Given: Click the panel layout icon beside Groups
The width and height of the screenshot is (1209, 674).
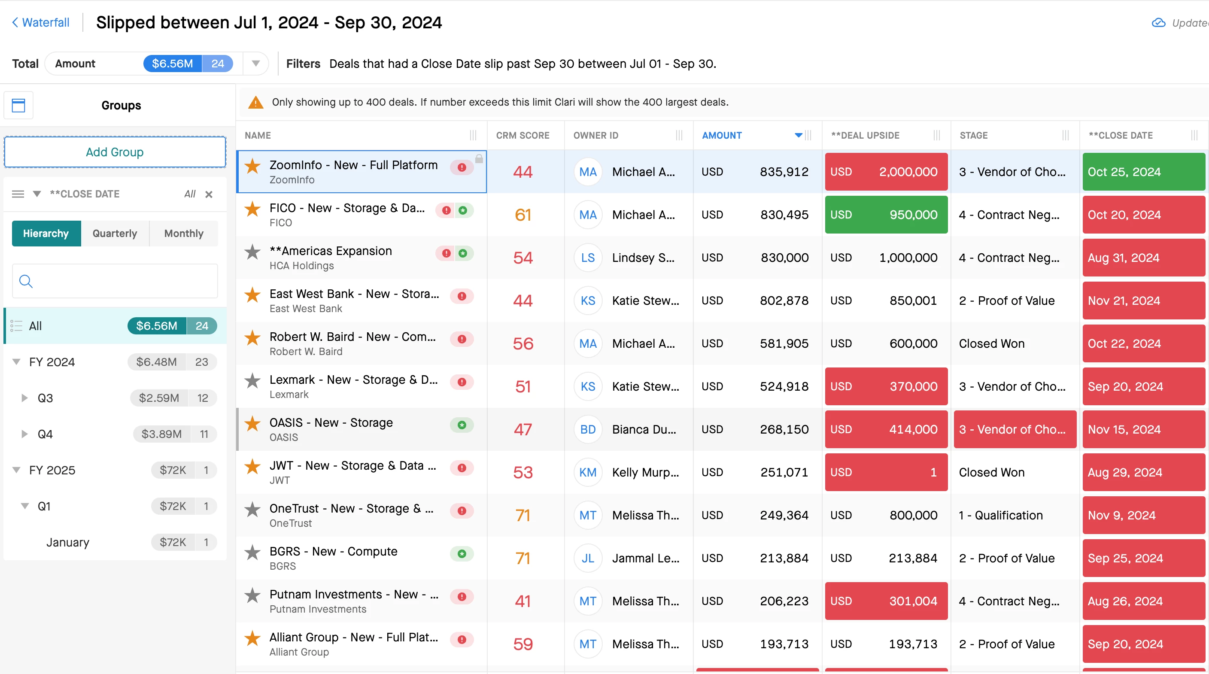Looking at the screenshot, I should tap(19, 105).
